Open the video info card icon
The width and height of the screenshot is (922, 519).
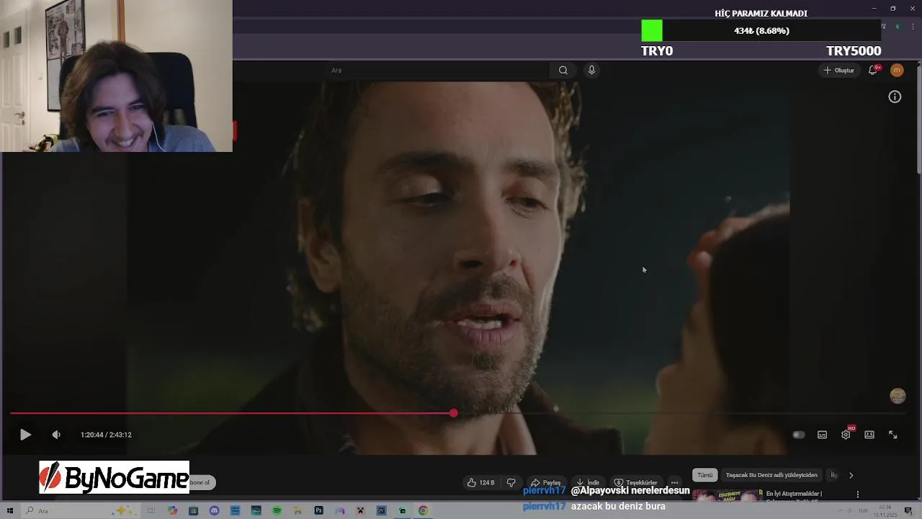coord(895,97)
